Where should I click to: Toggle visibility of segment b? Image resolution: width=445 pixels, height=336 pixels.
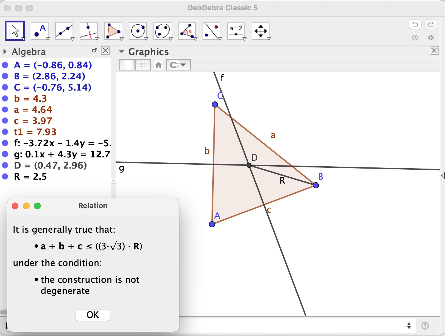pyautogui.click(x=5, y=98)
